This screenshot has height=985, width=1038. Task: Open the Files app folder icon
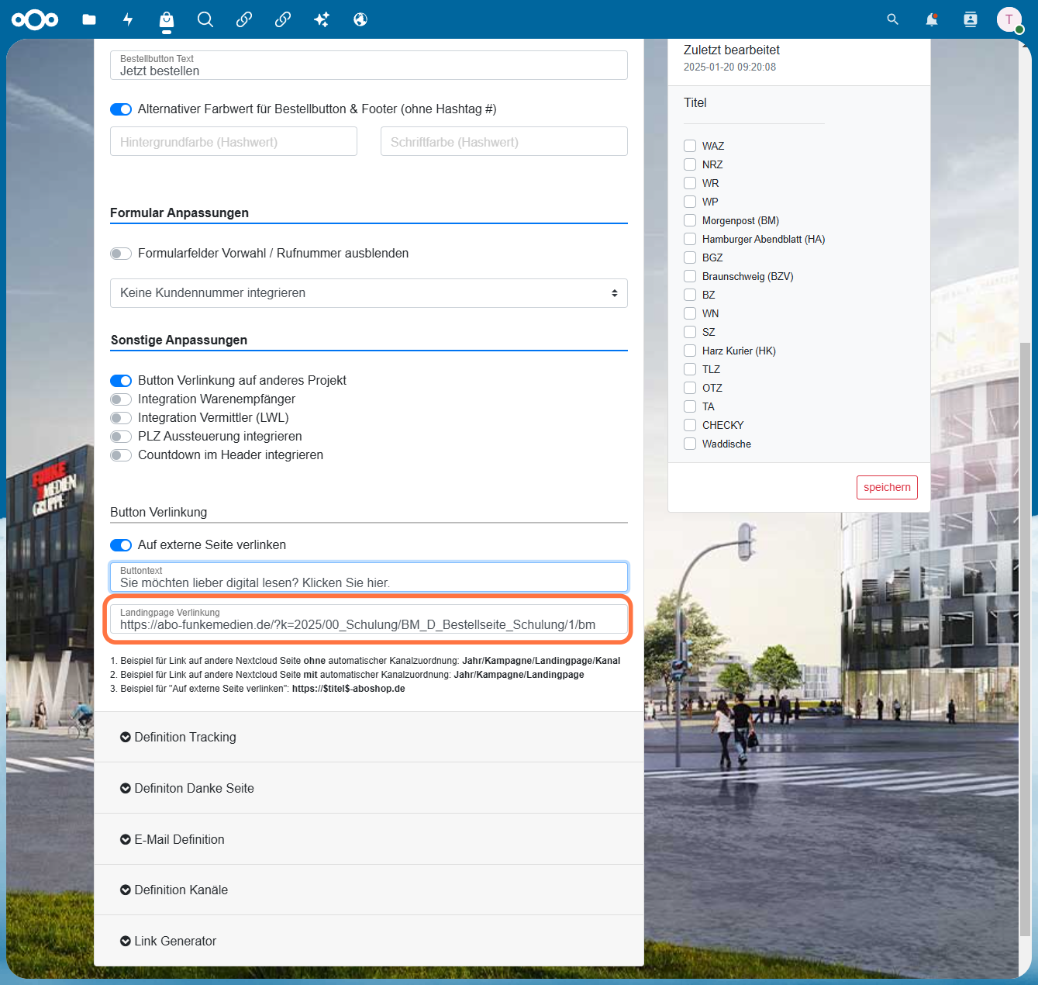(x=89, y=19)
